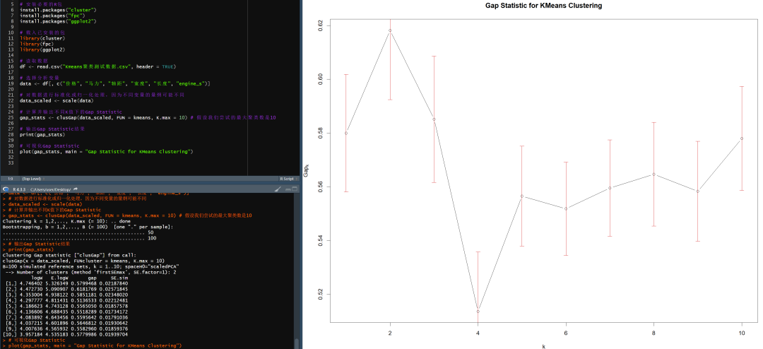Click the console prompt line with plot command

[92, 345]
